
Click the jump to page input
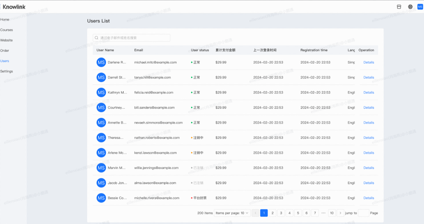point(363,213)
